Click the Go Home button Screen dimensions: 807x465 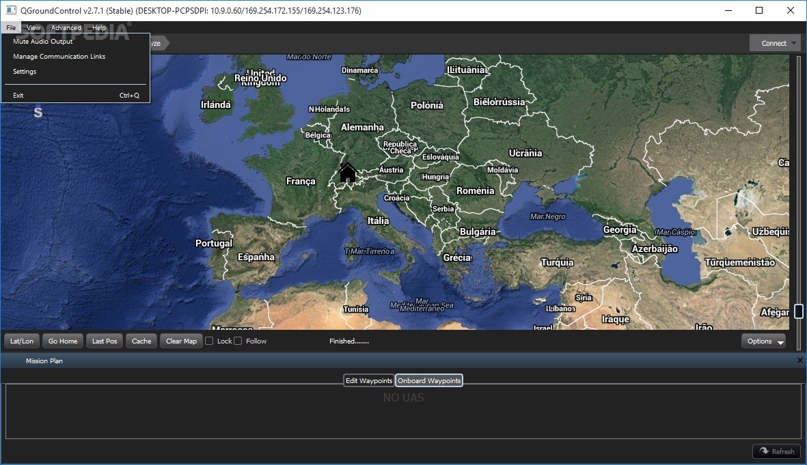(63, 341)
